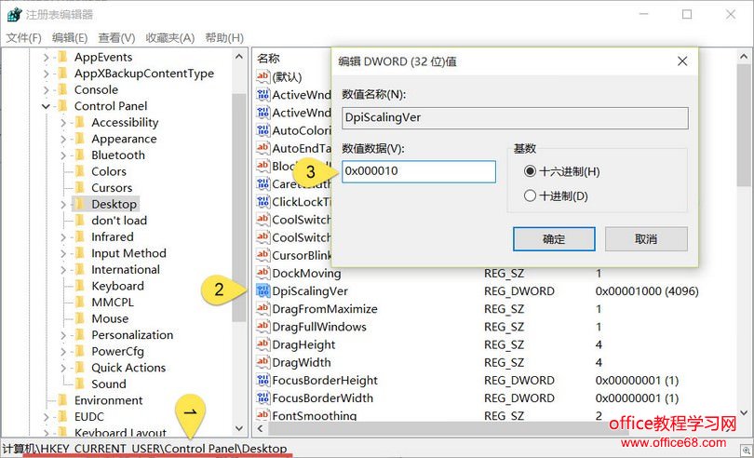
Task: Expand the Personalization tree node
Action: [x=63, y=335]
